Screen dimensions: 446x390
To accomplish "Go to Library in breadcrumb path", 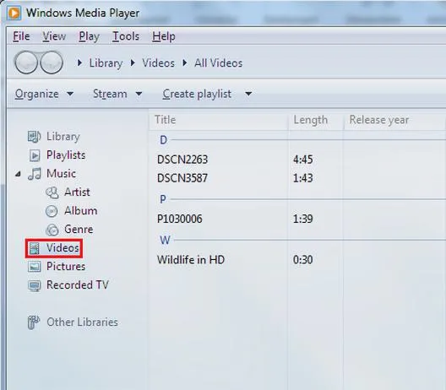I will 106,63.
